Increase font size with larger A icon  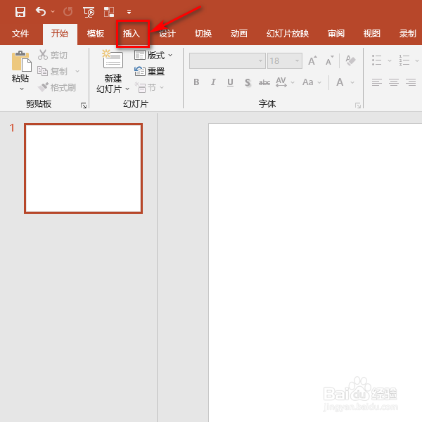click(312, 60)
